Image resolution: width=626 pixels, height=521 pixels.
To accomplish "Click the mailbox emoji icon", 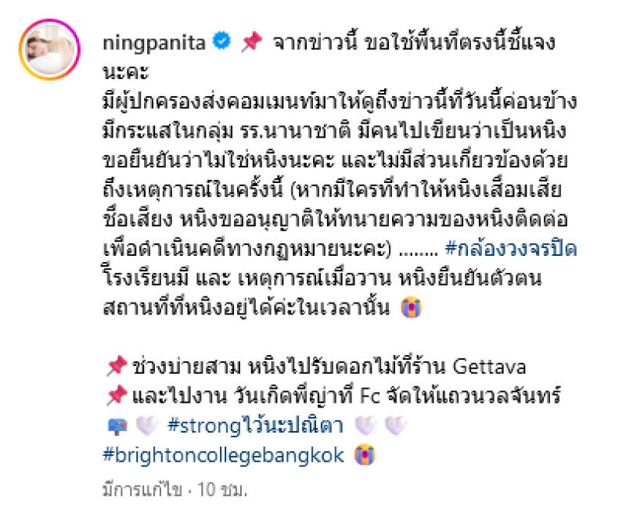I will pyautogui.click(x=118, y=426).
